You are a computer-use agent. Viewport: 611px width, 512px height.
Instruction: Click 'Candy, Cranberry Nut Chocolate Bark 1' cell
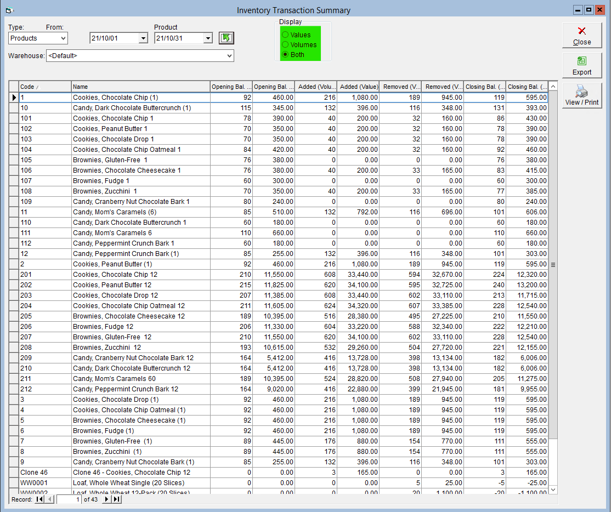click(x=140, y=202)
